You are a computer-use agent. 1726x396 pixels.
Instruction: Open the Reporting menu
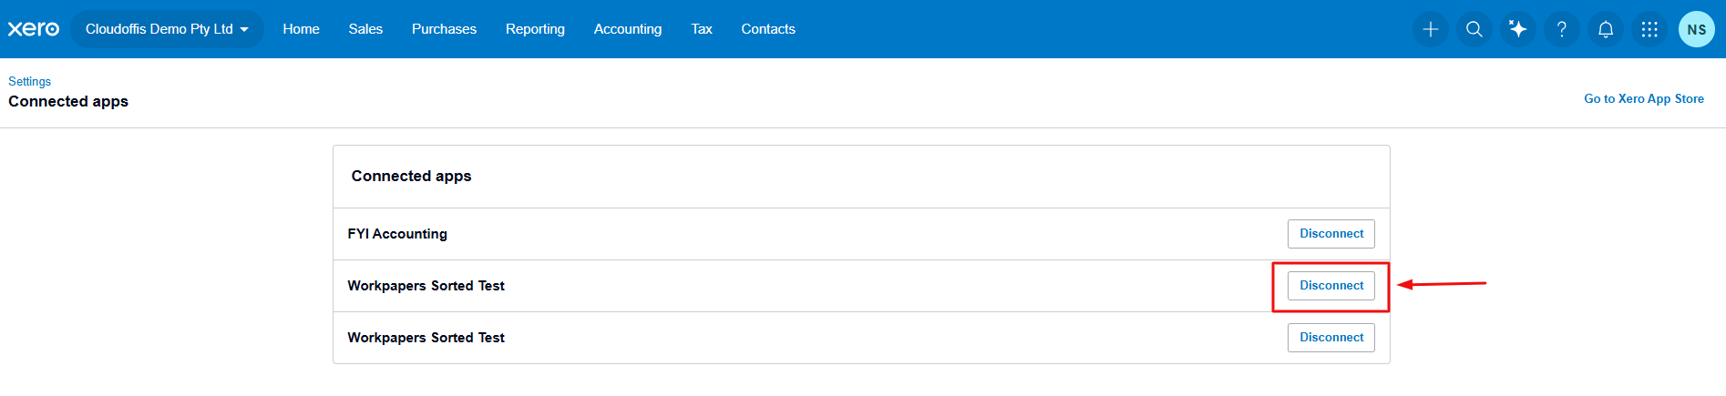(535, 29)
